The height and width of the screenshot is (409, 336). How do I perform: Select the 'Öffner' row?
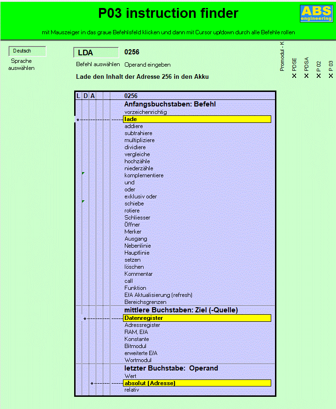pyautogui.click(x=132, y=225)
